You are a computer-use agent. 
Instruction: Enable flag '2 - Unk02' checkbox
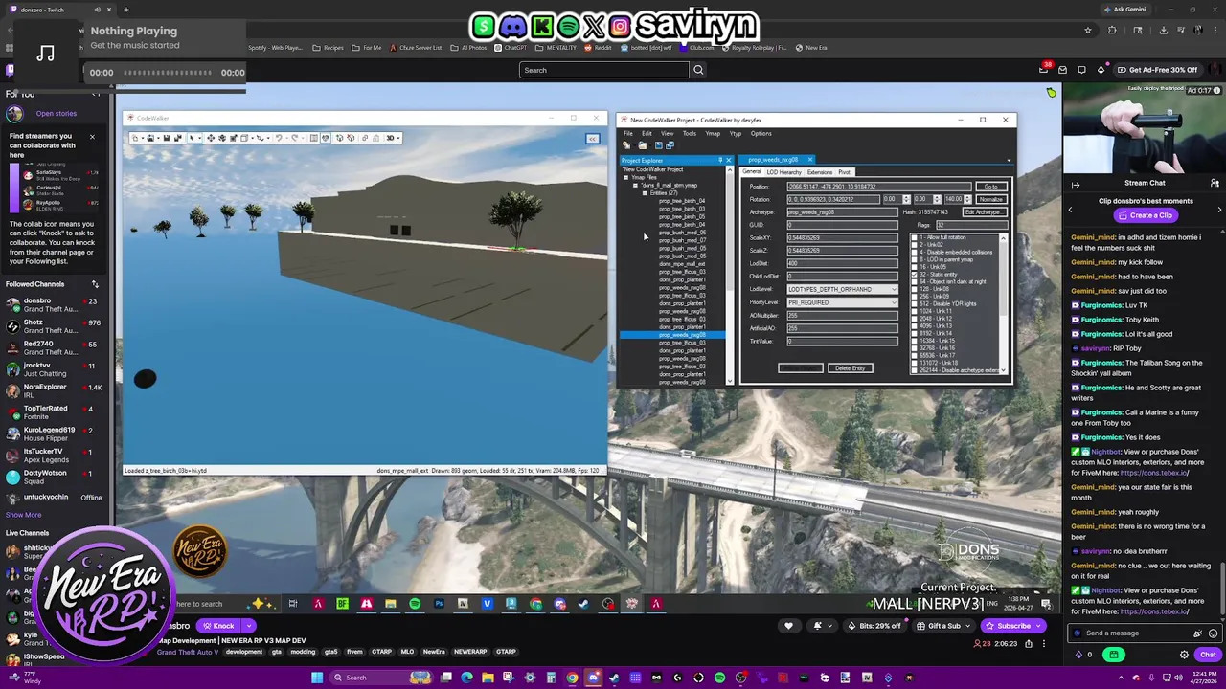point(914,245)
